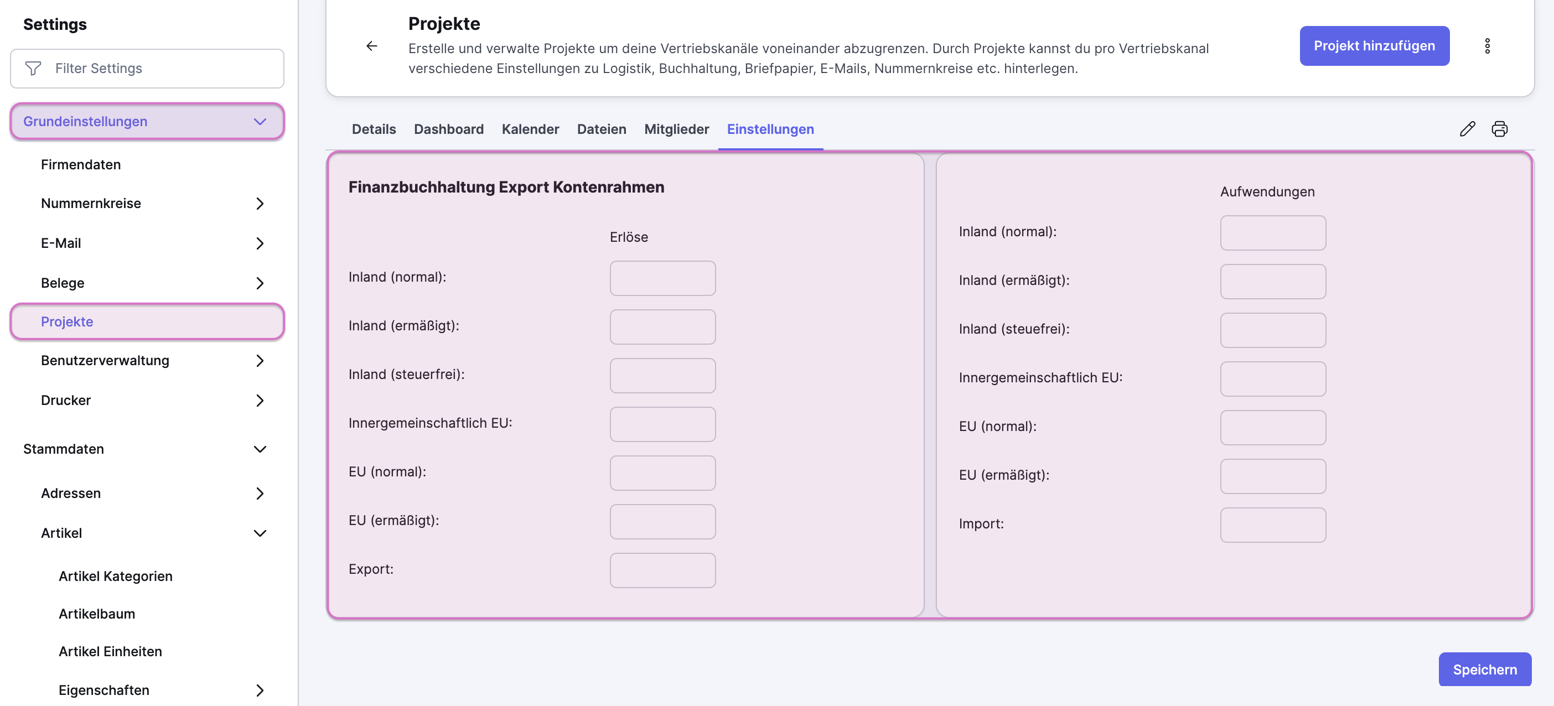
Task: Switch to the Dashboard tab
Action: click(x=448, y=129)
